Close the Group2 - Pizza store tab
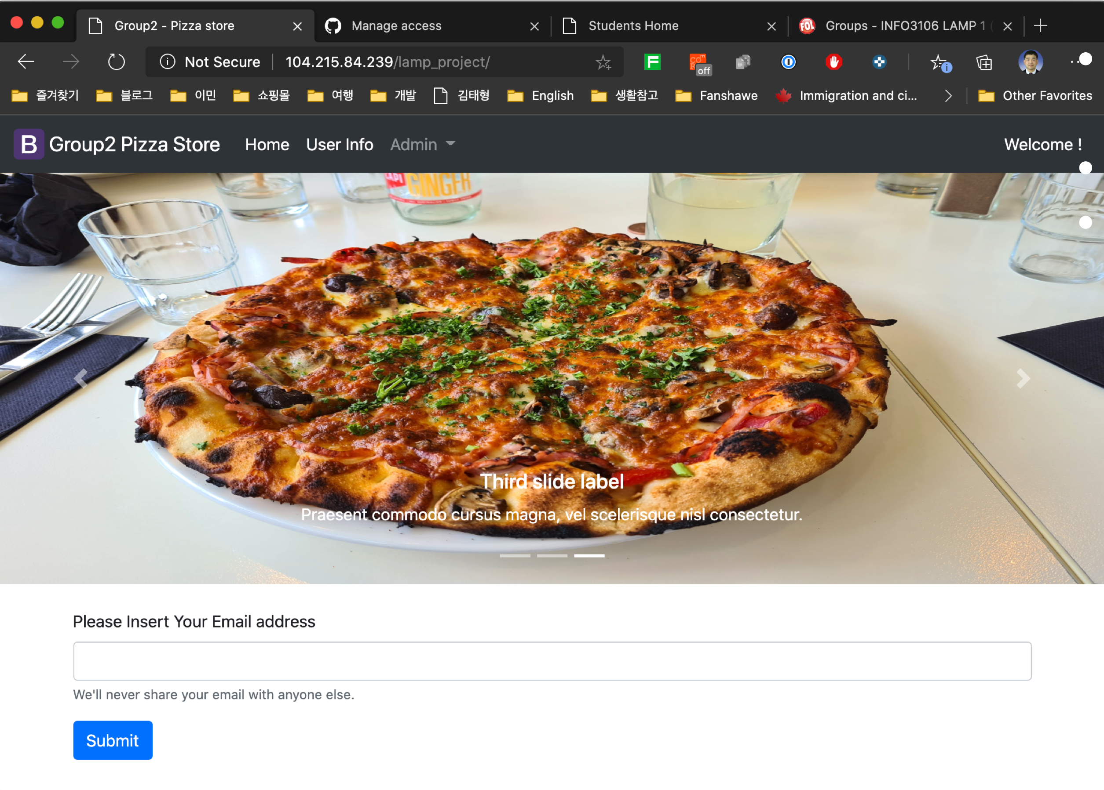Viewport: 1104px width, 790px height. 297,26
